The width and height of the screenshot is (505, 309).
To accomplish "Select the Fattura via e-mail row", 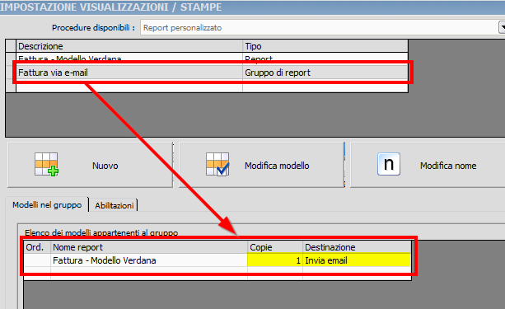I will point(212,73).
